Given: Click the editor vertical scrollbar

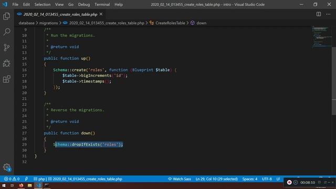Looking at the screenshot, I should click(334, 81).
